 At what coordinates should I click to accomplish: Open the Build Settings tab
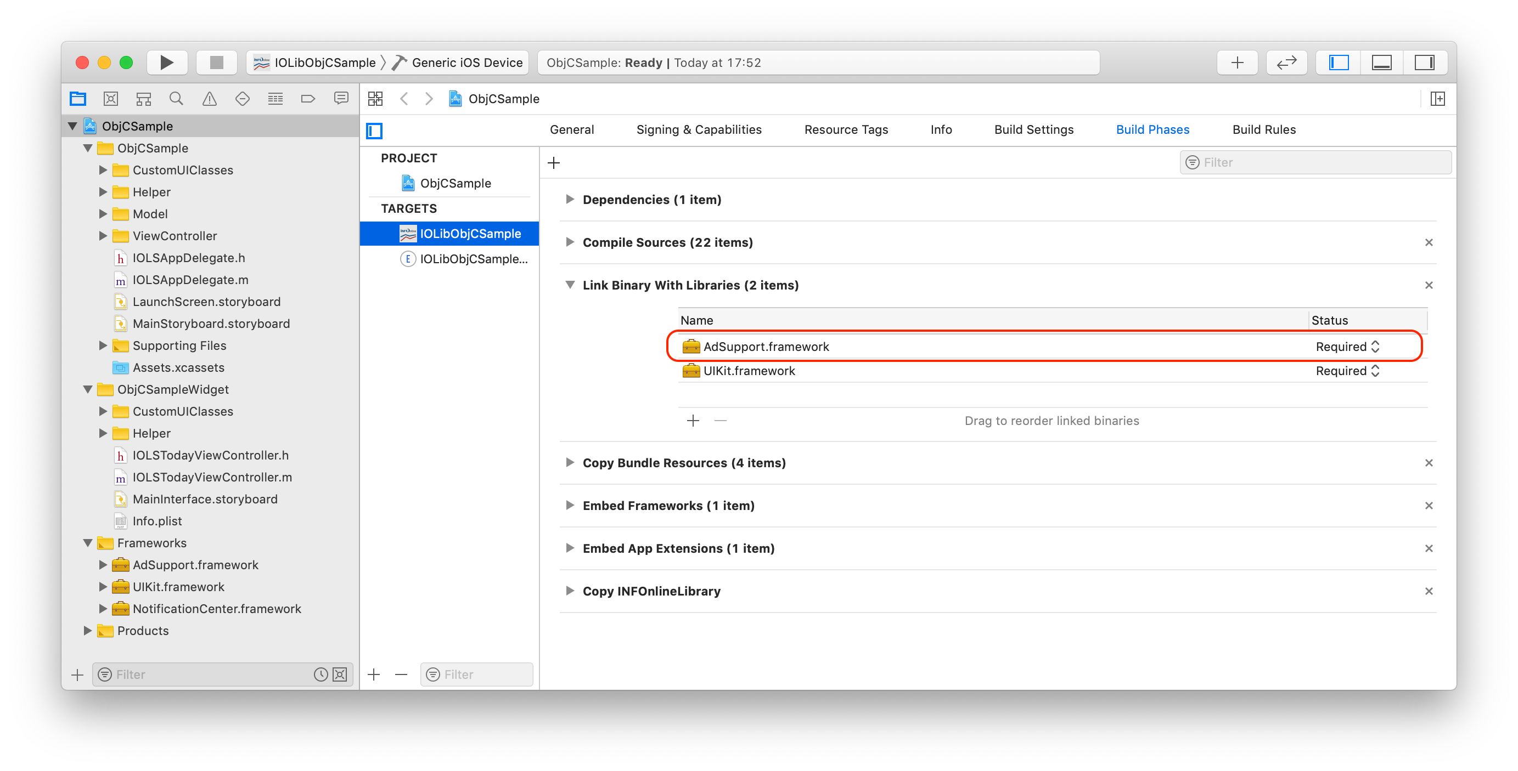1033,129
